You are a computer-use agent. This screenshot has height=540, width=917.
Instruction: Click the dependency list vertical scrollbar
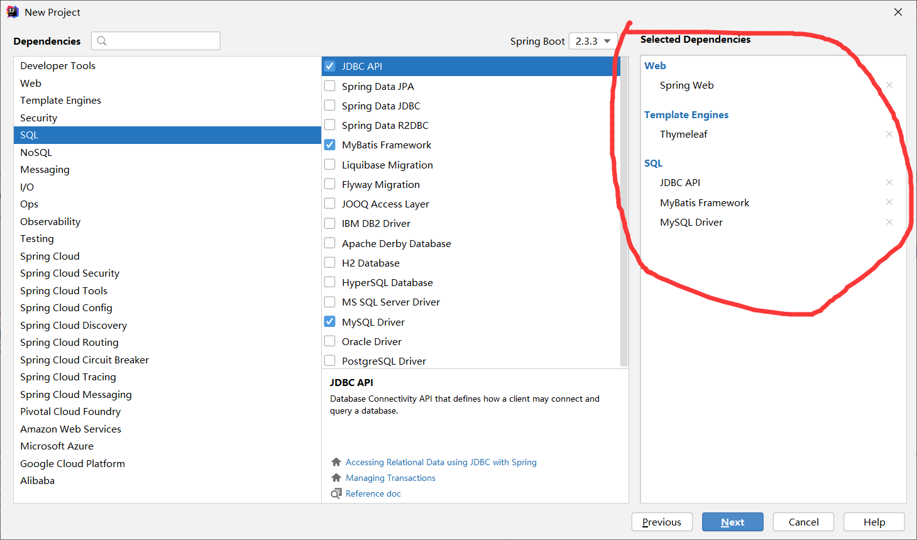(624, 211)
